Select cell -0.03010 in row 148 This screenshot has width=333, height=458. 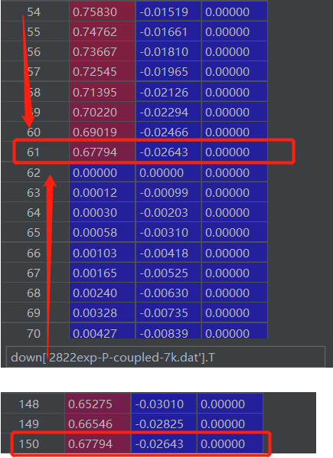[164, 404]
